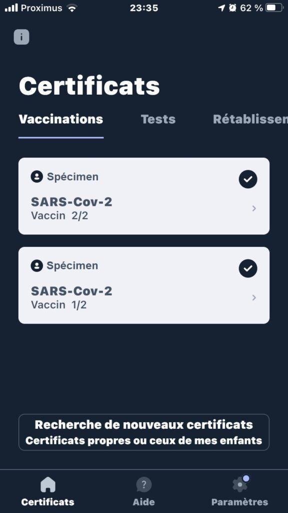The height and width of the screenshot is (513, 288).
Task: Switch to the Rétablissement tab
Action: (250, 119)
